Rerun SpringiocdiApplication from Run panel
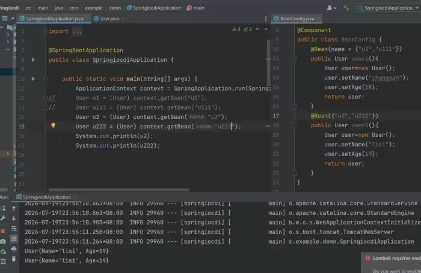 (x=3, y=208)
